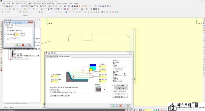Click green checkmark OK in lead in/out dialog
205x111 pixels.
tap(17, 45)
